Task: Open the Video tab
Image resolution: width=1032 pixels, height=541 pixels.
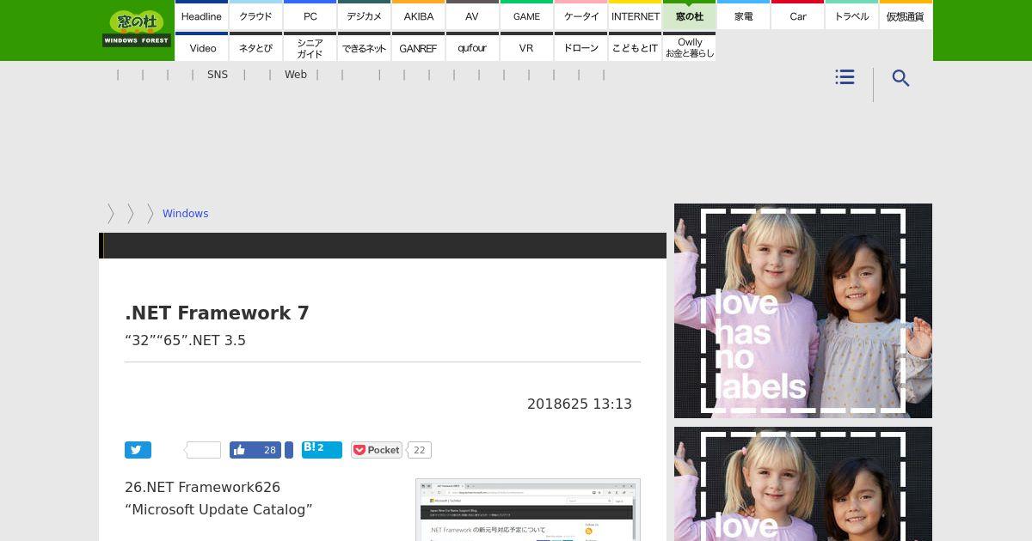Action: (201, 47)
